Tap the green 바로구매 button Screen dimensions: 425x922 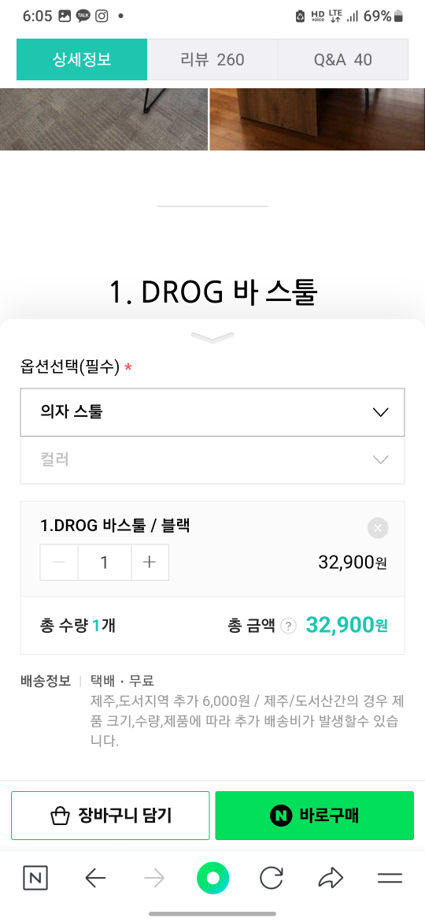click(315, 816)
